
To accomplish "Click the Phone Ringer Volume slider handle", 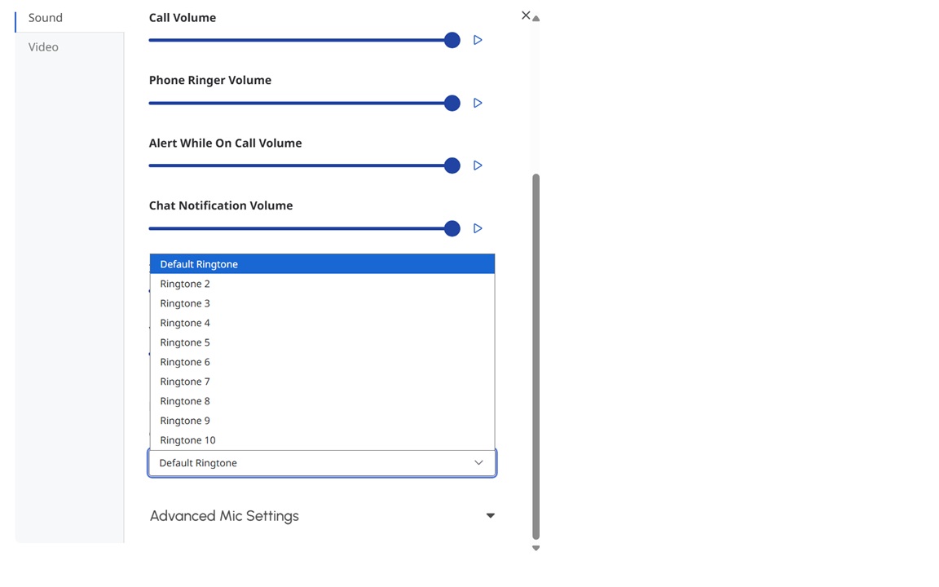I will click(452, 103).
